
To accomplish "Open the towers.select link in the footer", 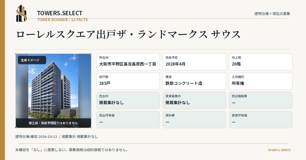I will pos(279,150).
